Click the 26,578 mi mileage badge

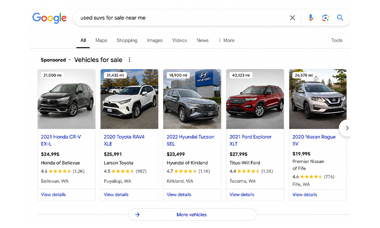pos(303,75)
